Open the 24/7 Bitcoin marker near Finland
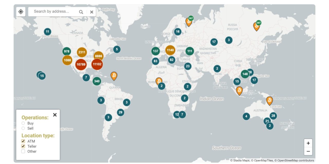The height and width of the screenshot is (164, 329). pyautogui.click(x=189, y=22)
